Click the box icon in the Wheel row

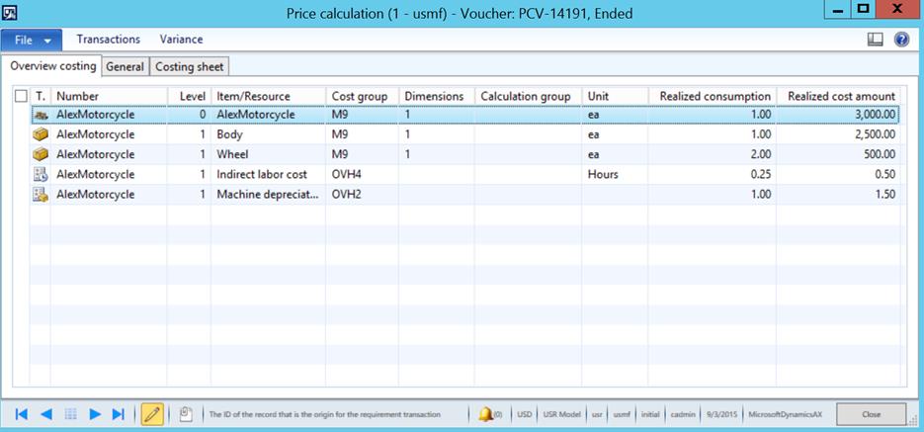tap(41, 154)
